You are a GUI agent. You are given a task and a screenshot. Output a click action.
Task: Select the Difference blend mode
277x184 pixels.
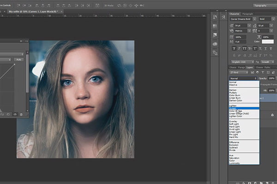click(x=244, y=142)
